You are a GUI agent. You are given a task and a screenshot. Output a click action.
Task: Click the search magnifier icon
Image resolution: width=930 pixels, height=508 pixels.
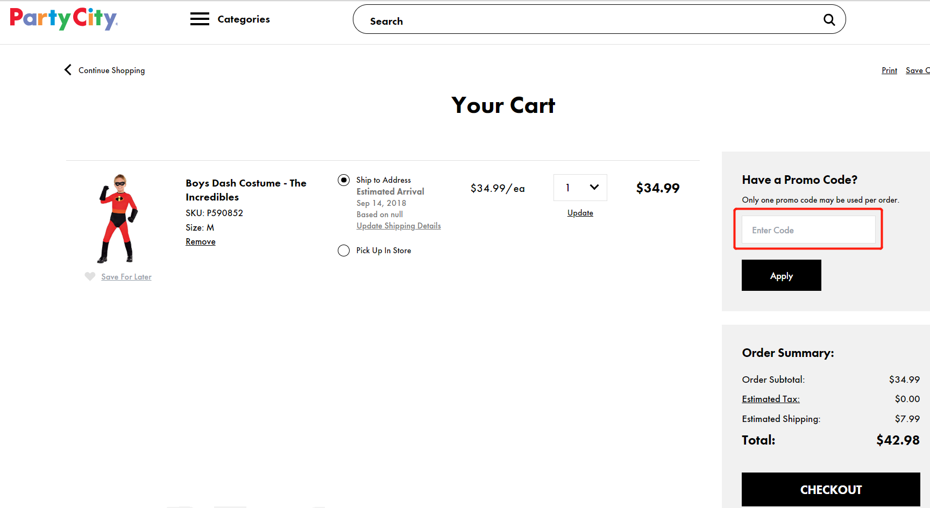(x=829, y=20)
